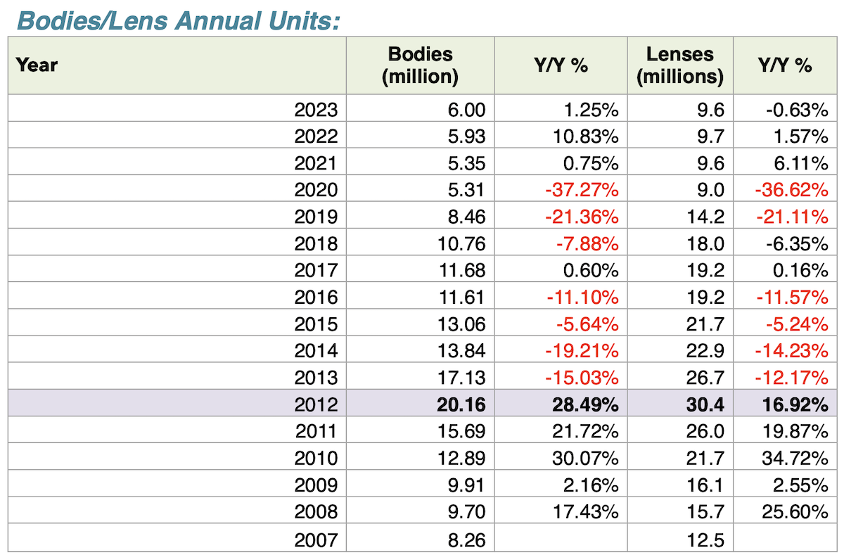Viewport: 844px width, 557px height.
Task: Click the 2017 year cell
Action: point(316,270)
